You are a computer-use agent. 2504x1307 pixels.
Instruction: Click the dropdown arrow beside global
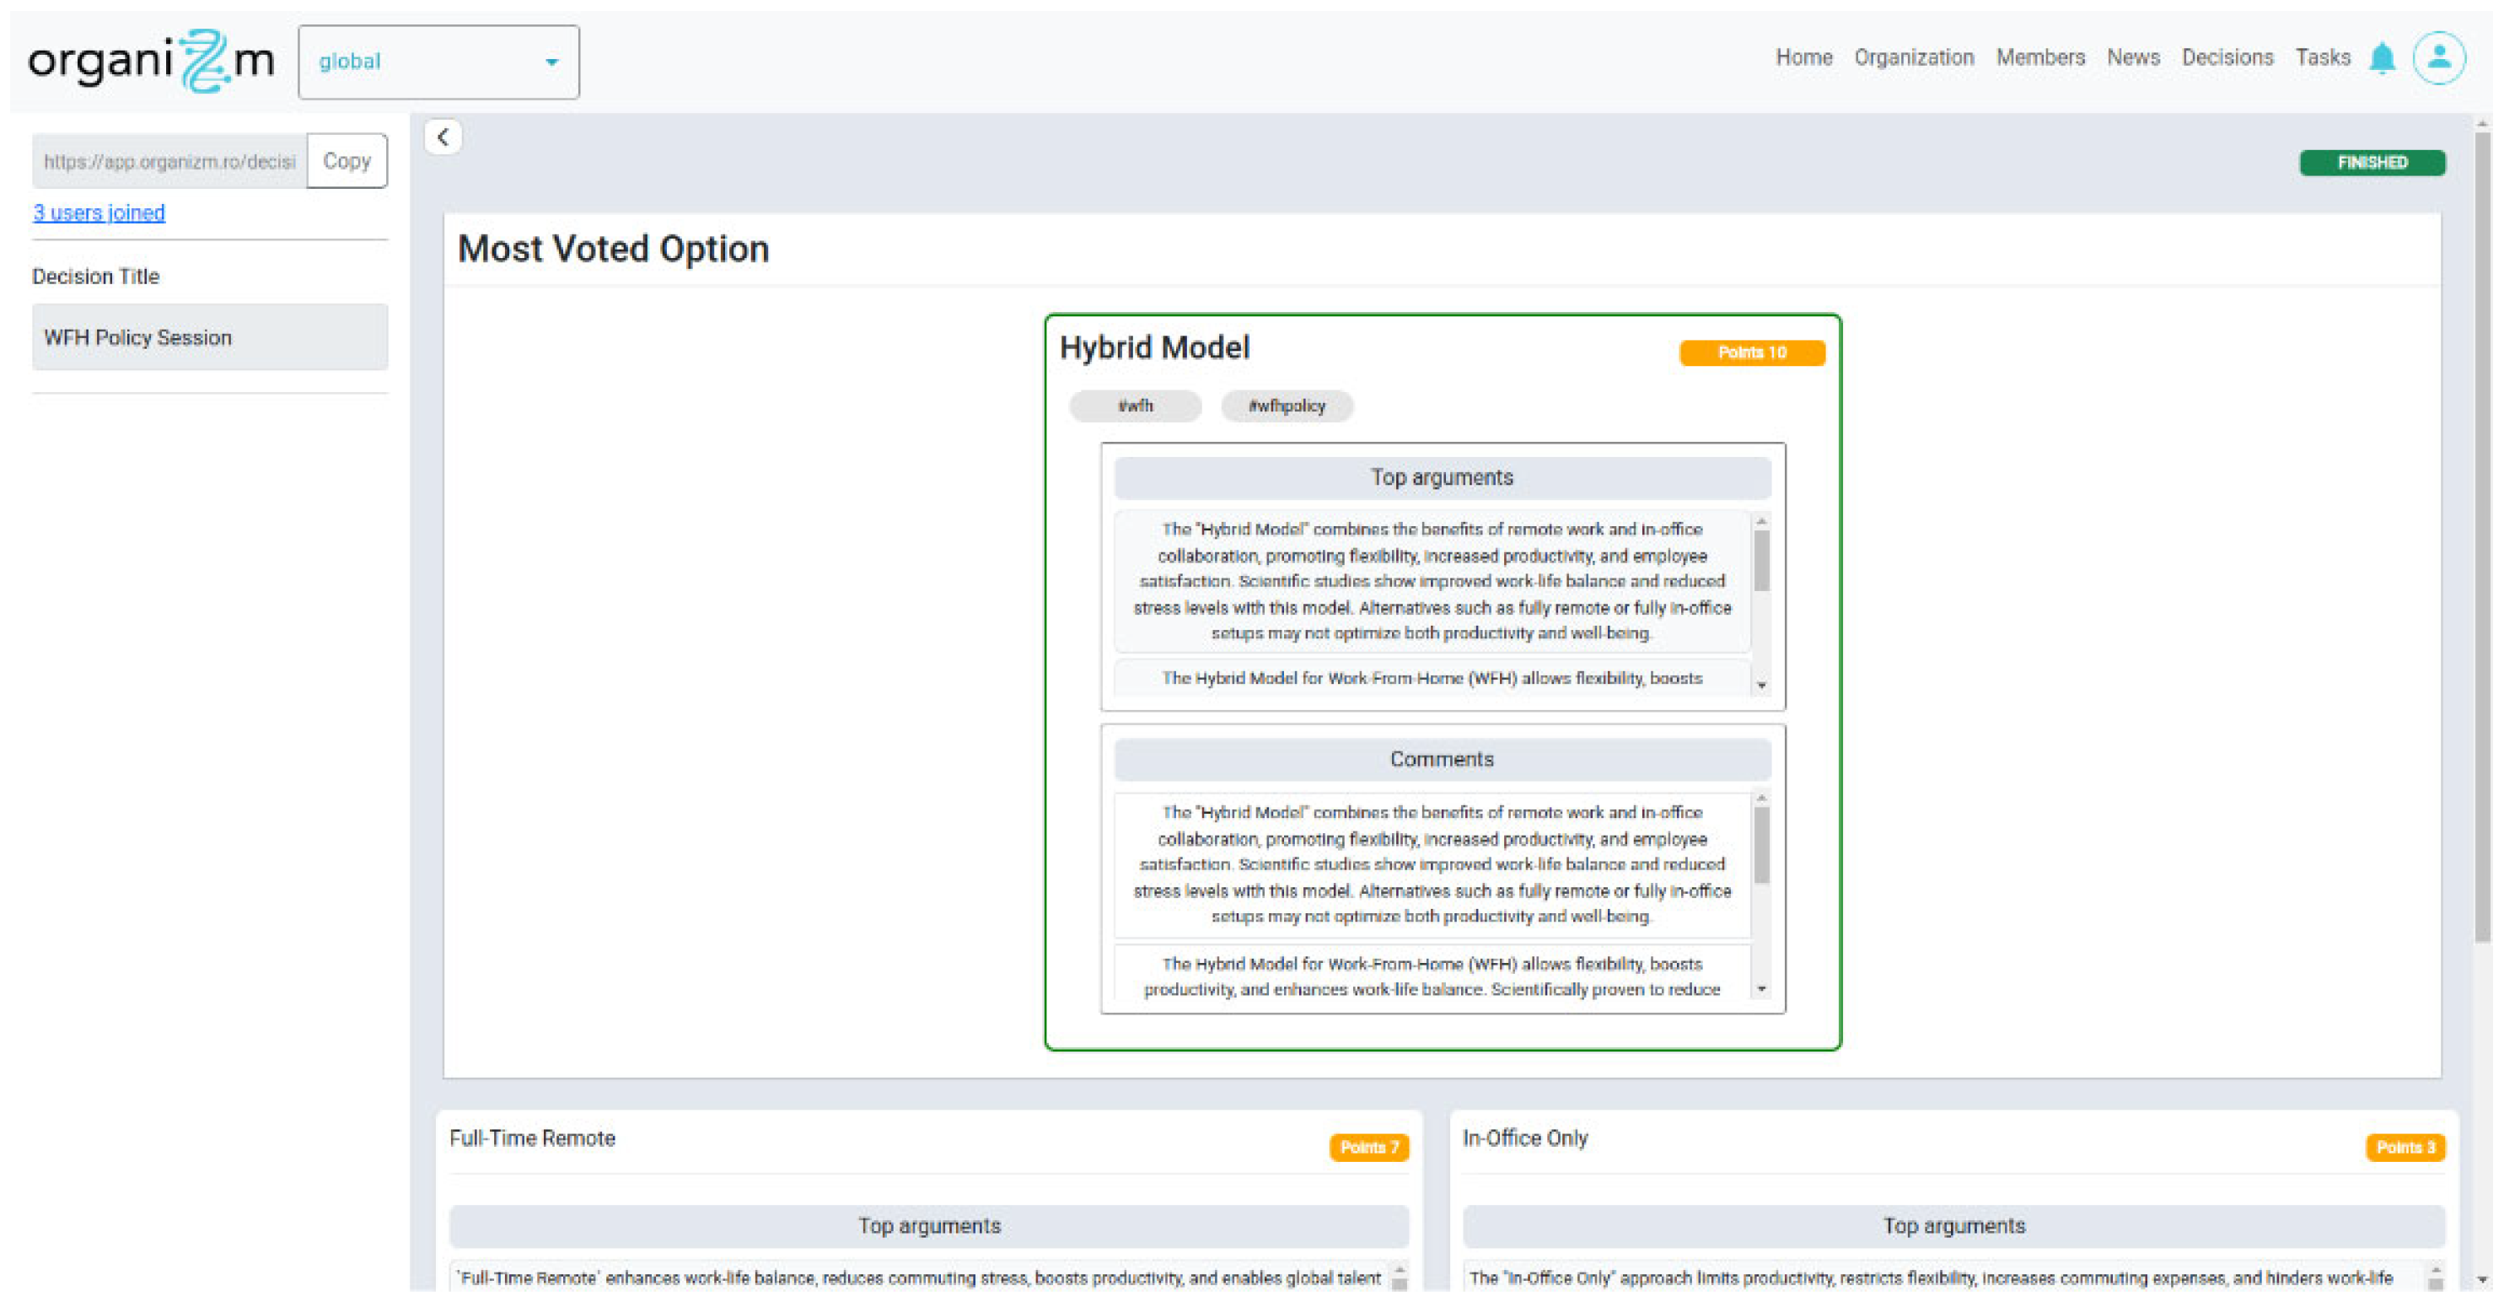pos(551,62)
